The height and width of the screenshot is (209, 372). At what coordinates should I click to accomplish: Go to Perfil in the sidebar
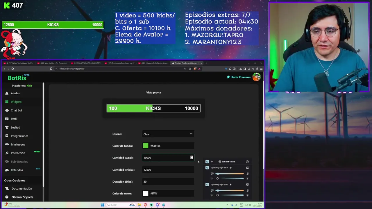[14, 119]
